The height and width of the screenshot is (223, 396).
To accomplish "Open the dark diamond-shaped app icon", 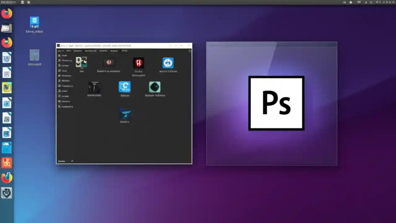I will click(155, 87).
